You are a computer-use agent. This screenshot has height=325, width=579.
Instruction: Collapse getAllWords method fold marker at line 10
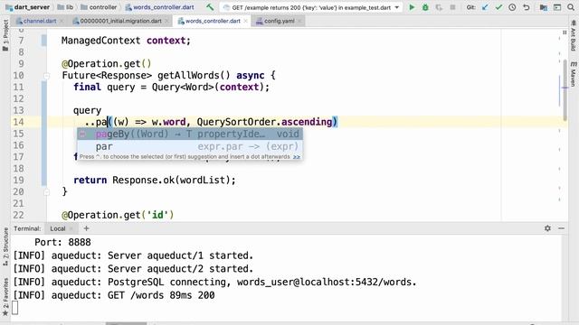(46, 76)
